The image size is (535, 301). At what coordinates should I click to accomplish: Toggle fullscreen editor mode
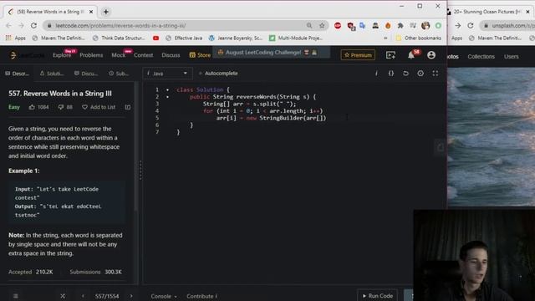pos(436,74)
